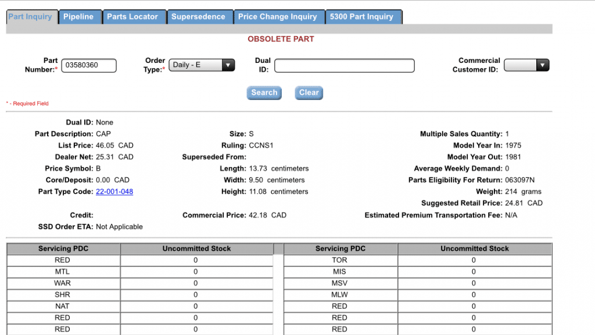Open the Commercial Customer ID dropdown

click(x=526, y=65)
